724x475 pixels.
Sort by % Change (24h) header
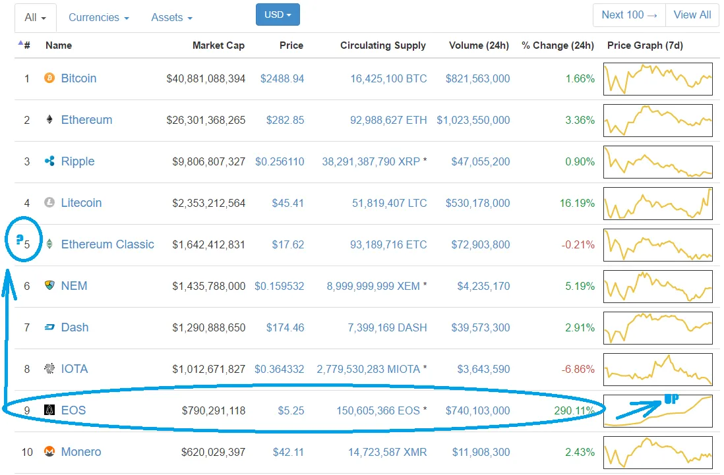tap(558, 45)
